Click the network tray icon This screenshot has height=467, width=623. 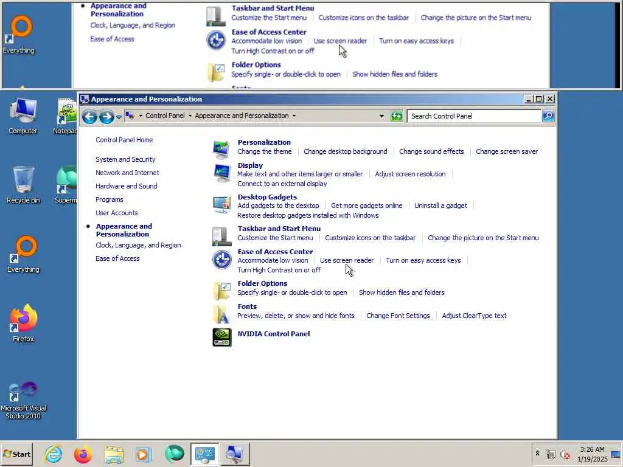tap(550, 454)
